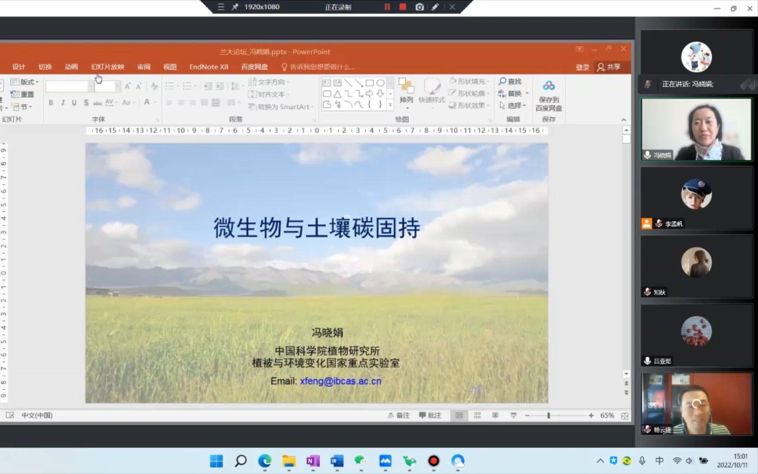Toggle bold formatting
758x474 pixels.
point(51,103)
